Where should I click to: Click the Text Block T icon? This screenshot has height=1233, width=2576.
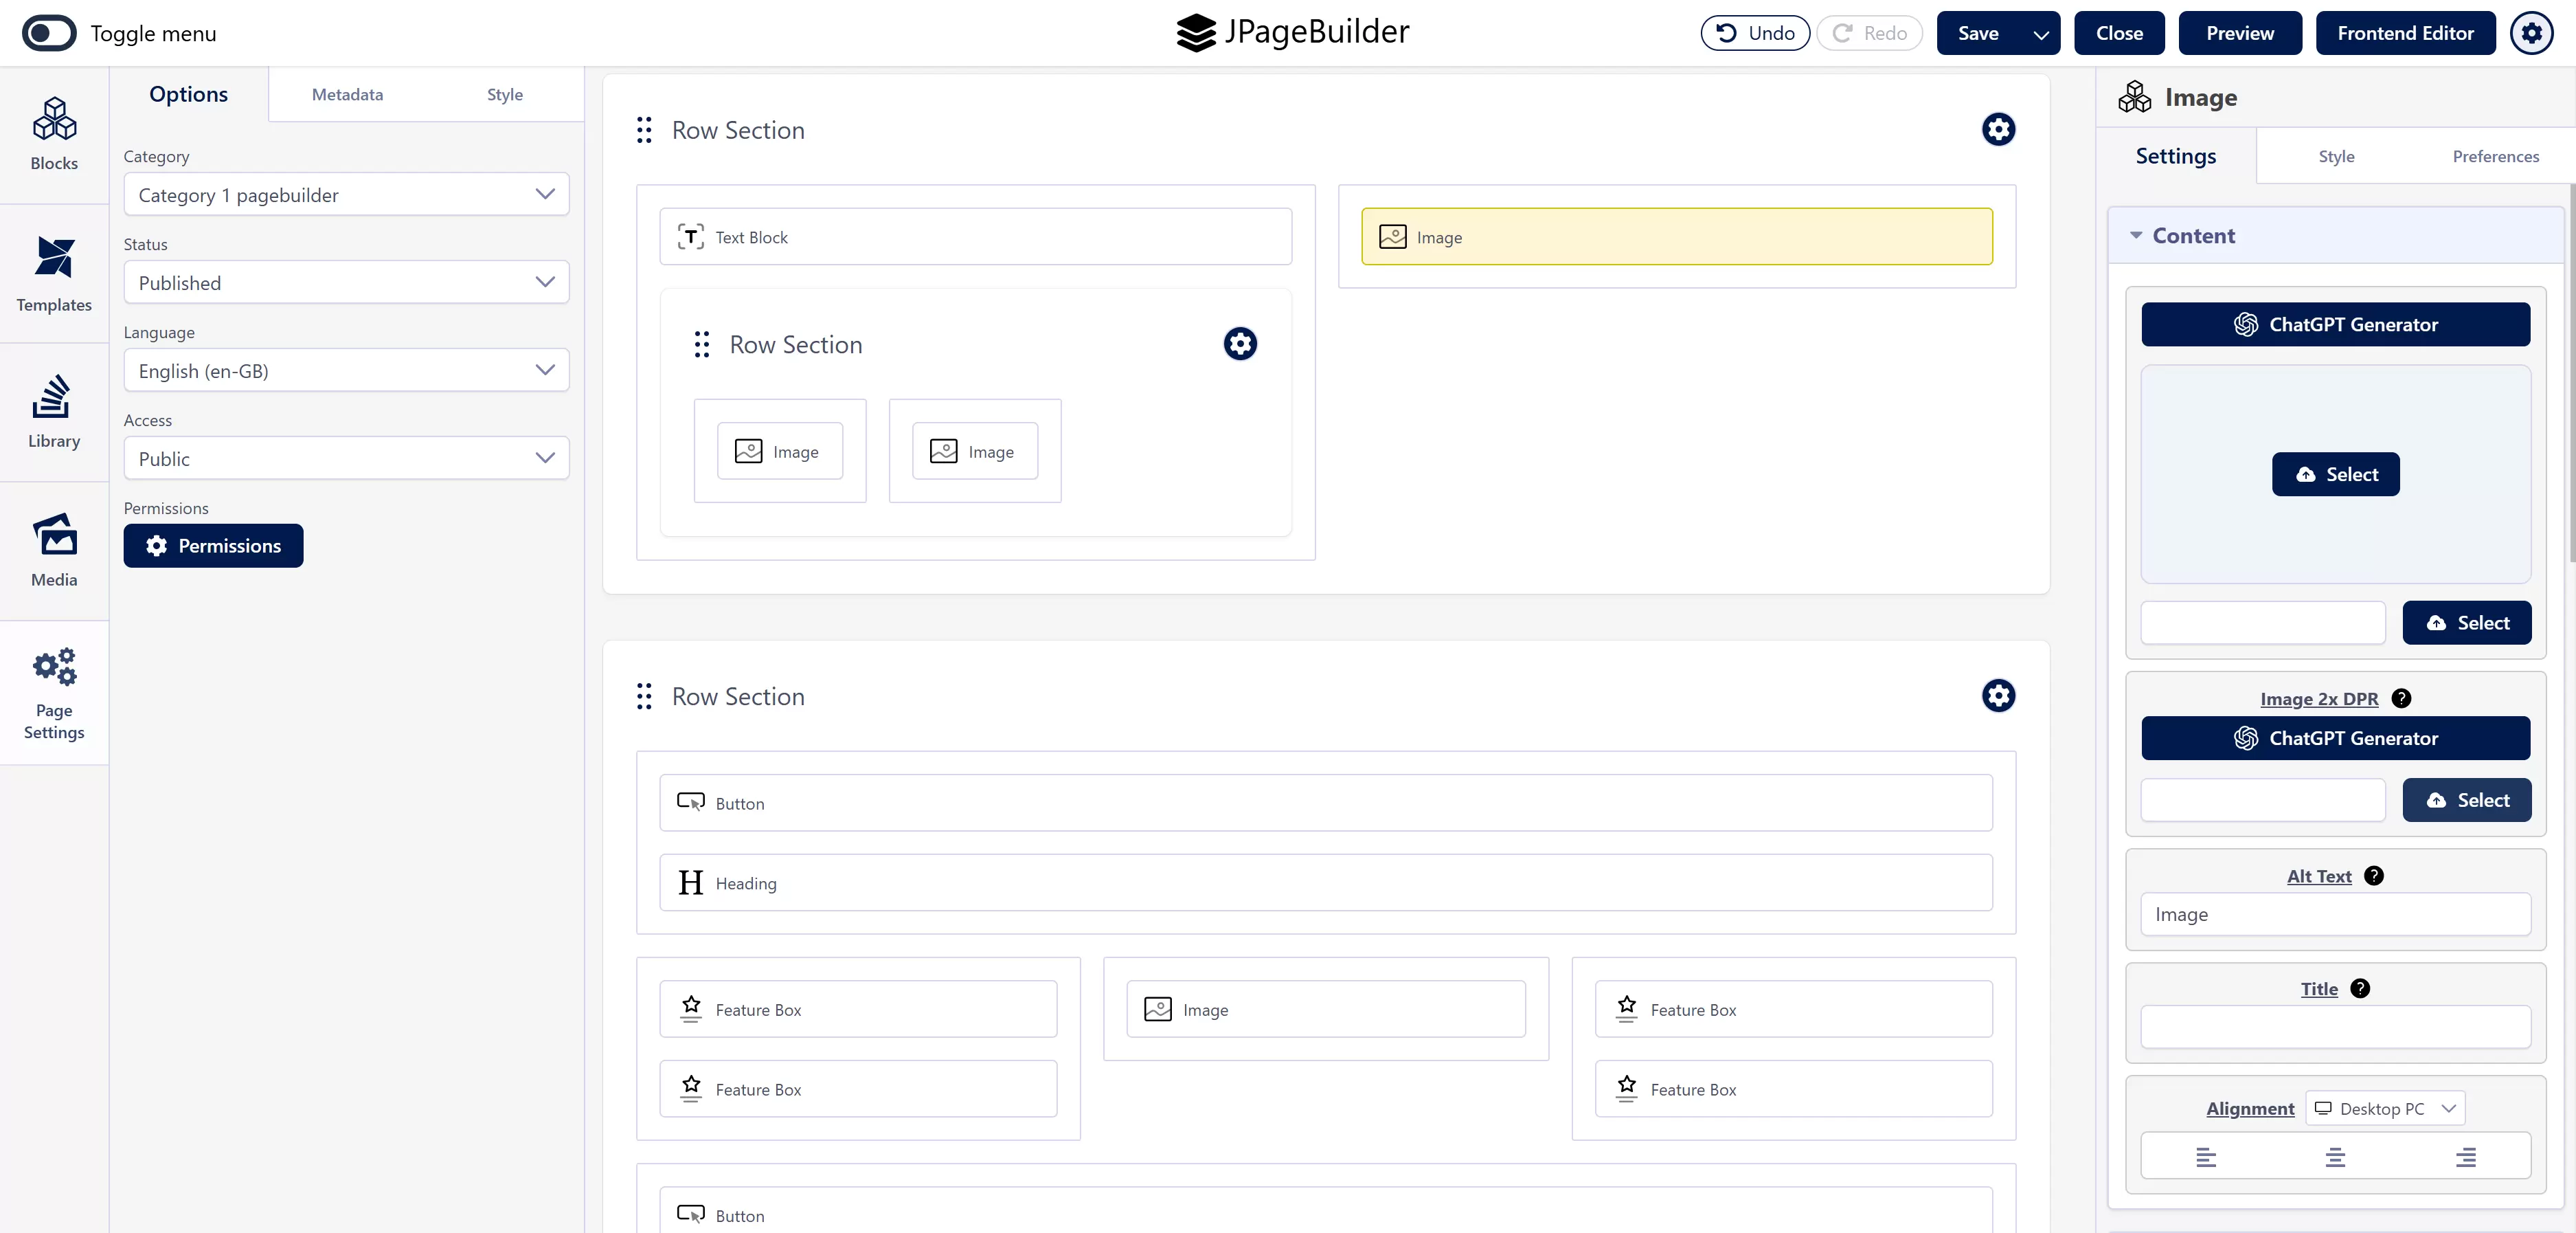[x=690, y=236]
